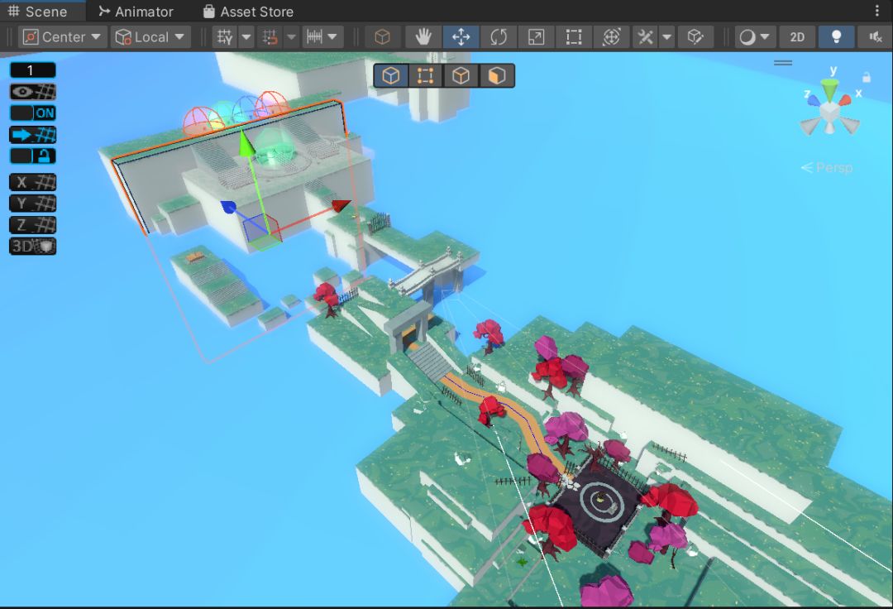Image resolution: width=893 pixels, height=609 pixels.
Task: Click the Persp projection label
Action: (x=827, y=167)
